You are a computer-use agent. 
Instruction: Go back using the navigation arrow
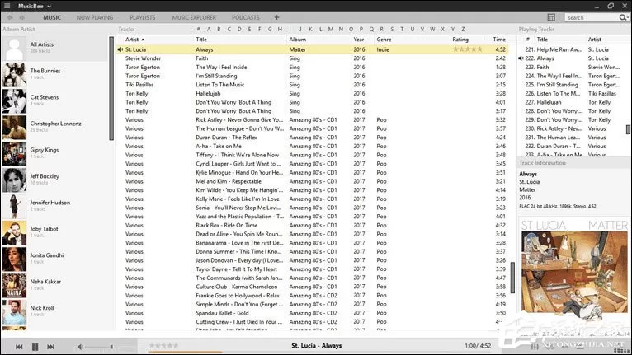10,17
